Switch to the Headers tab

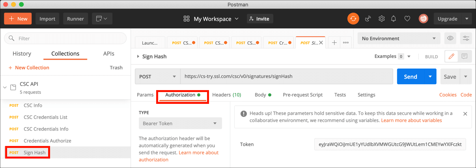click(x=226, y=95)
